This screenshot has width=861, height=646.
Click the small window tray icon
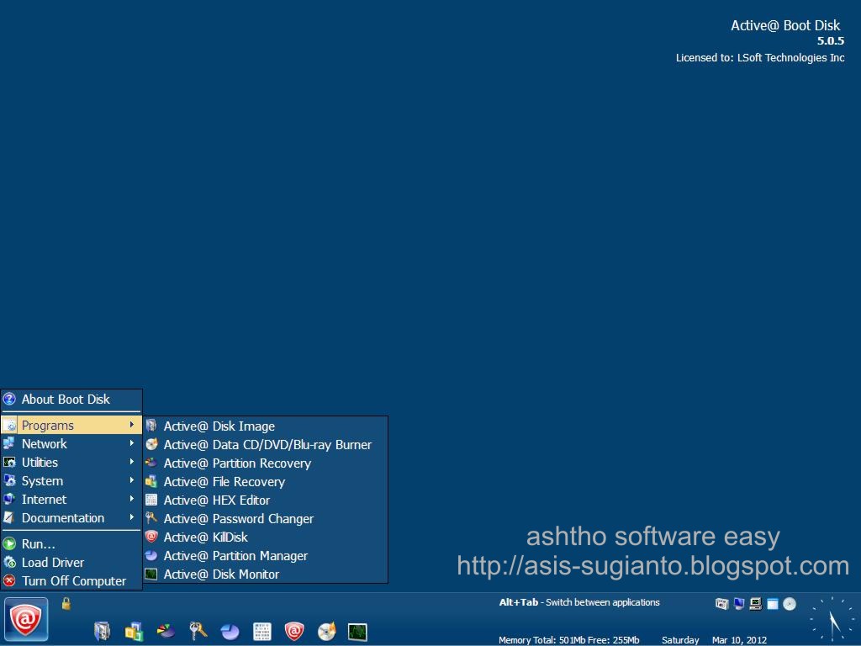tap(773, 604)
